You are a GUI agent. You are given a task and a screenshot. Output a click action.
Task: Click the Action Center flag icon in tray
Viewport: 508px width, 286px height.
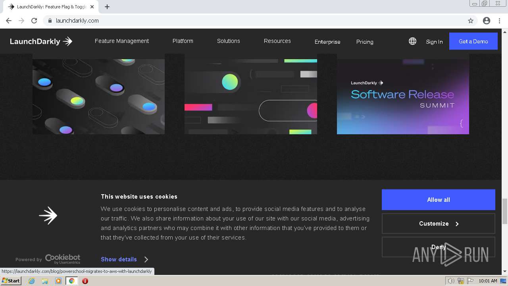click(470, 281)
